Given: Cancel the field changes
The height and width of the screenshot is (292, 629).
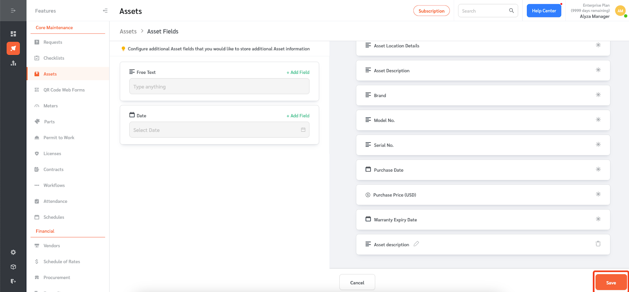Looking at the screenshot, I should [x=357, y=283].
